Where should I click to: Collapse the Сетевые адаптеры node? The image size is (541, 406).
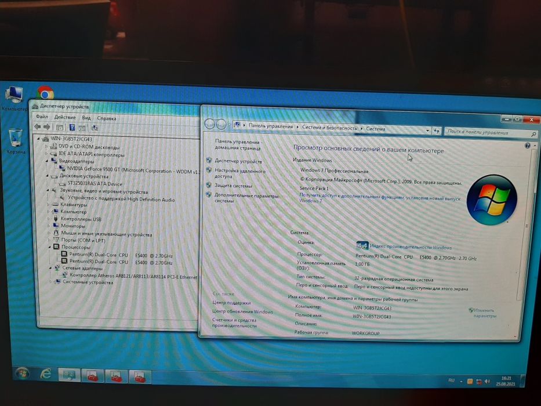[50, 268]
